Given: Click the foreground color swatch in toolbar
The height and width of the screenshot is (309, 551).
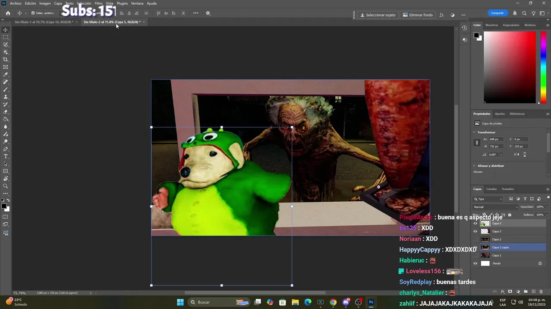Looking at the screenshot, I should click(x=4, y=206).
